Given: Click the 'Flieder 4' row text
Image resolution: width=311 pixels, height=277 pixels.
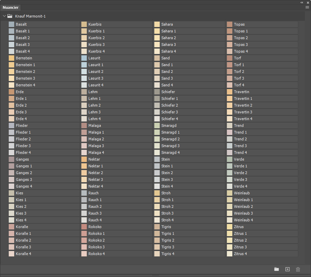Looking at the screenshot, I should point(23,153).
